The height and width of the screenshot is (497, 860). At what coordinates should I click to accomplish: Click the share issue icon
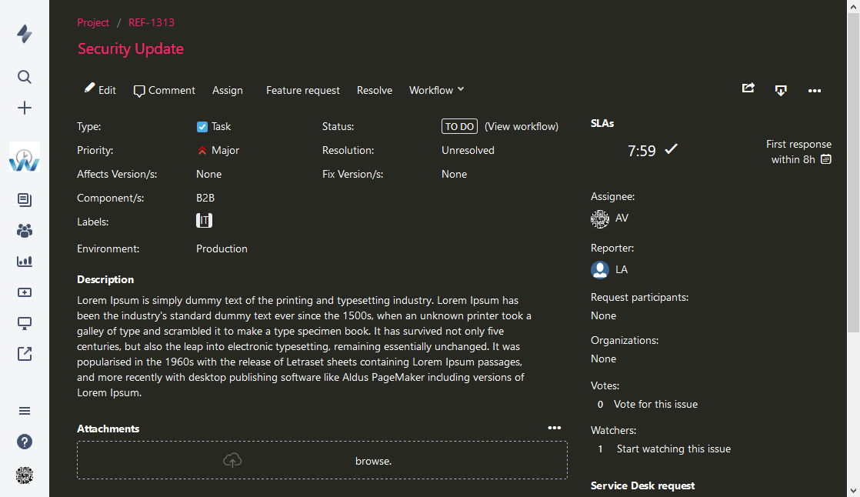click(x=748, y=88)
